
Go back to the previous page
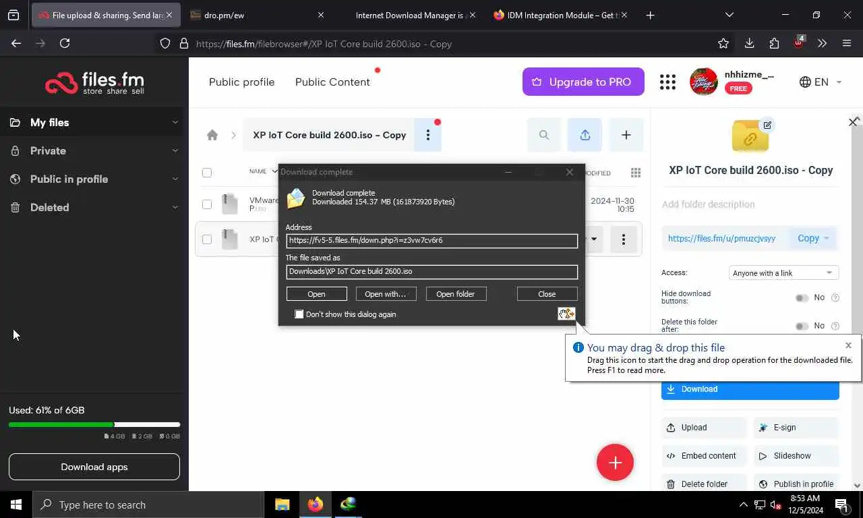[16, 43]
